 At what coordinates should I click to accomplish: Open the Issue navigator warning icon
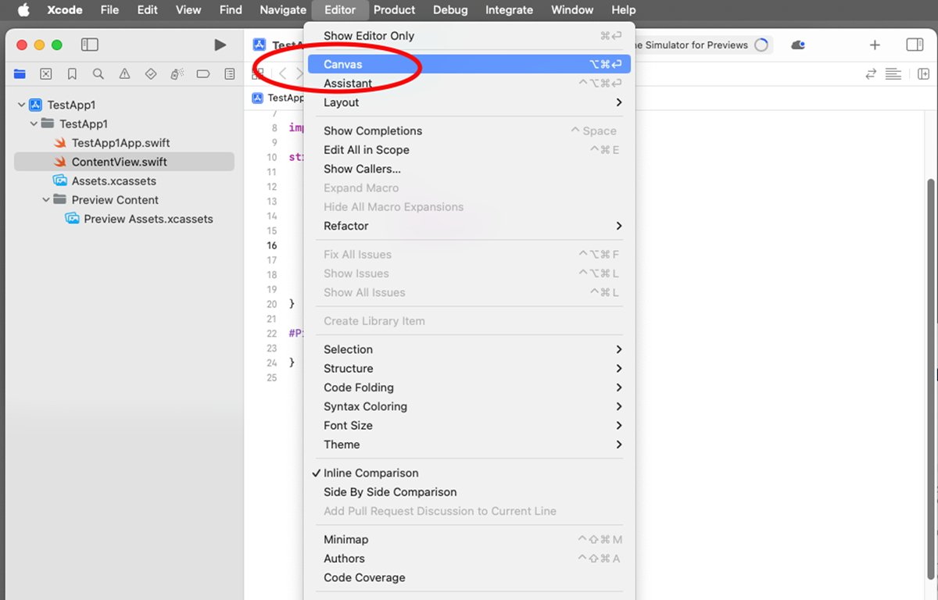point(124,74)
